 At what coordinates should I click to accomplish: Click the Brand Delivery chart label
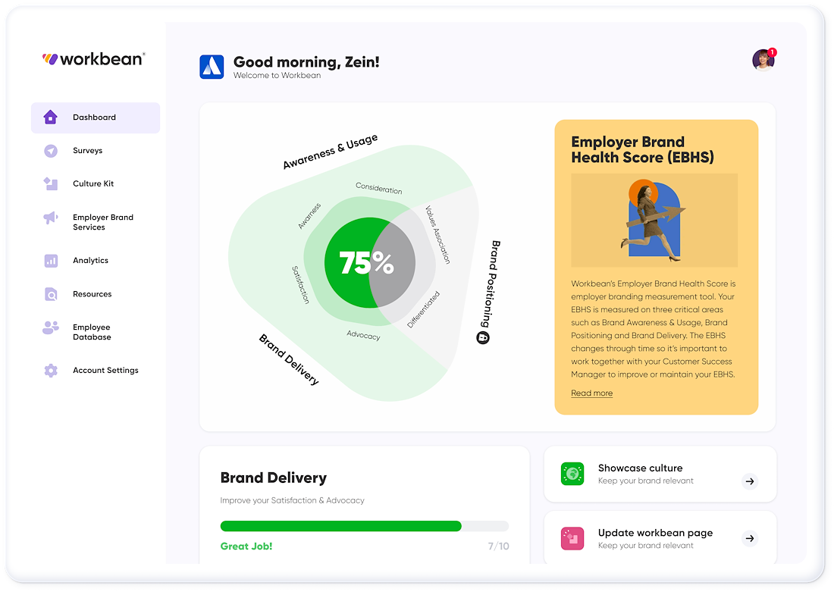tap(289, 359)
